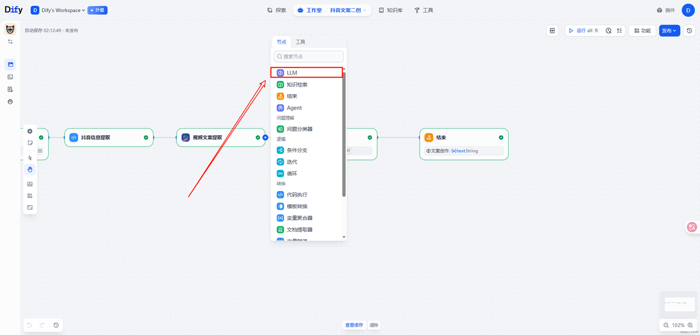The height and width of the screenshot is (335, 700).
Task: Click the add node plus icon in toolbar
Action: pyautogui.click(x=30, y=131)
